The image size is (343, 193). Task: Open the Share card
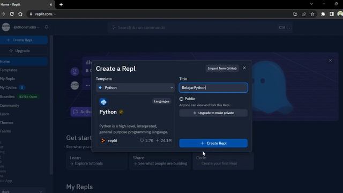click(x=160, y=161)
